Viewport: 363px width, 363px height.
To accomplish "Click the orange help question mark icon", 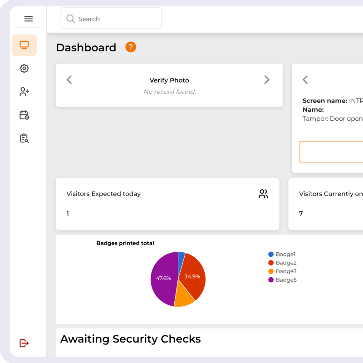I will coord(131,47).
